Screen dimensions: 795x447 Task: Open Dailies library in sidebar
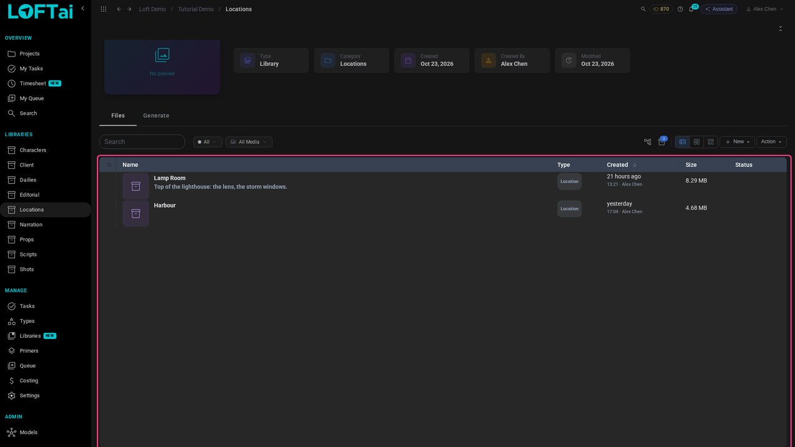(45, 180)
